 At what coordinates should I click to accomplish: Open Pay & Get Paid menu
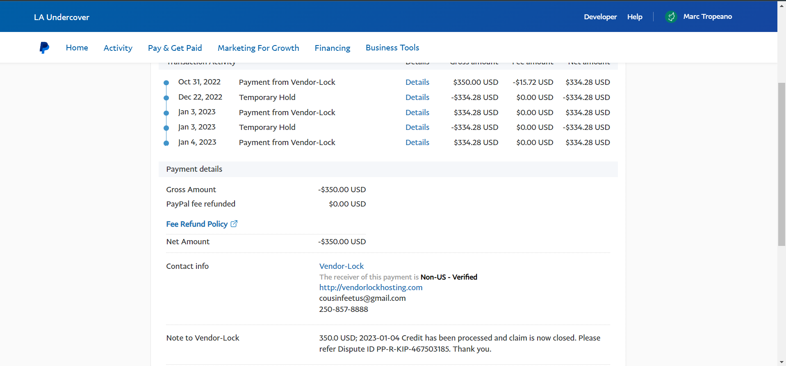coord(175,48)
